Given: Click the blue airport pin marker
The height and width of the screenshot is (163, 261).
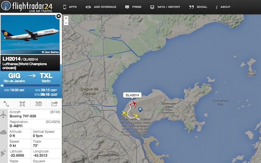Looking at the screenshot, I should coord(140,110).
